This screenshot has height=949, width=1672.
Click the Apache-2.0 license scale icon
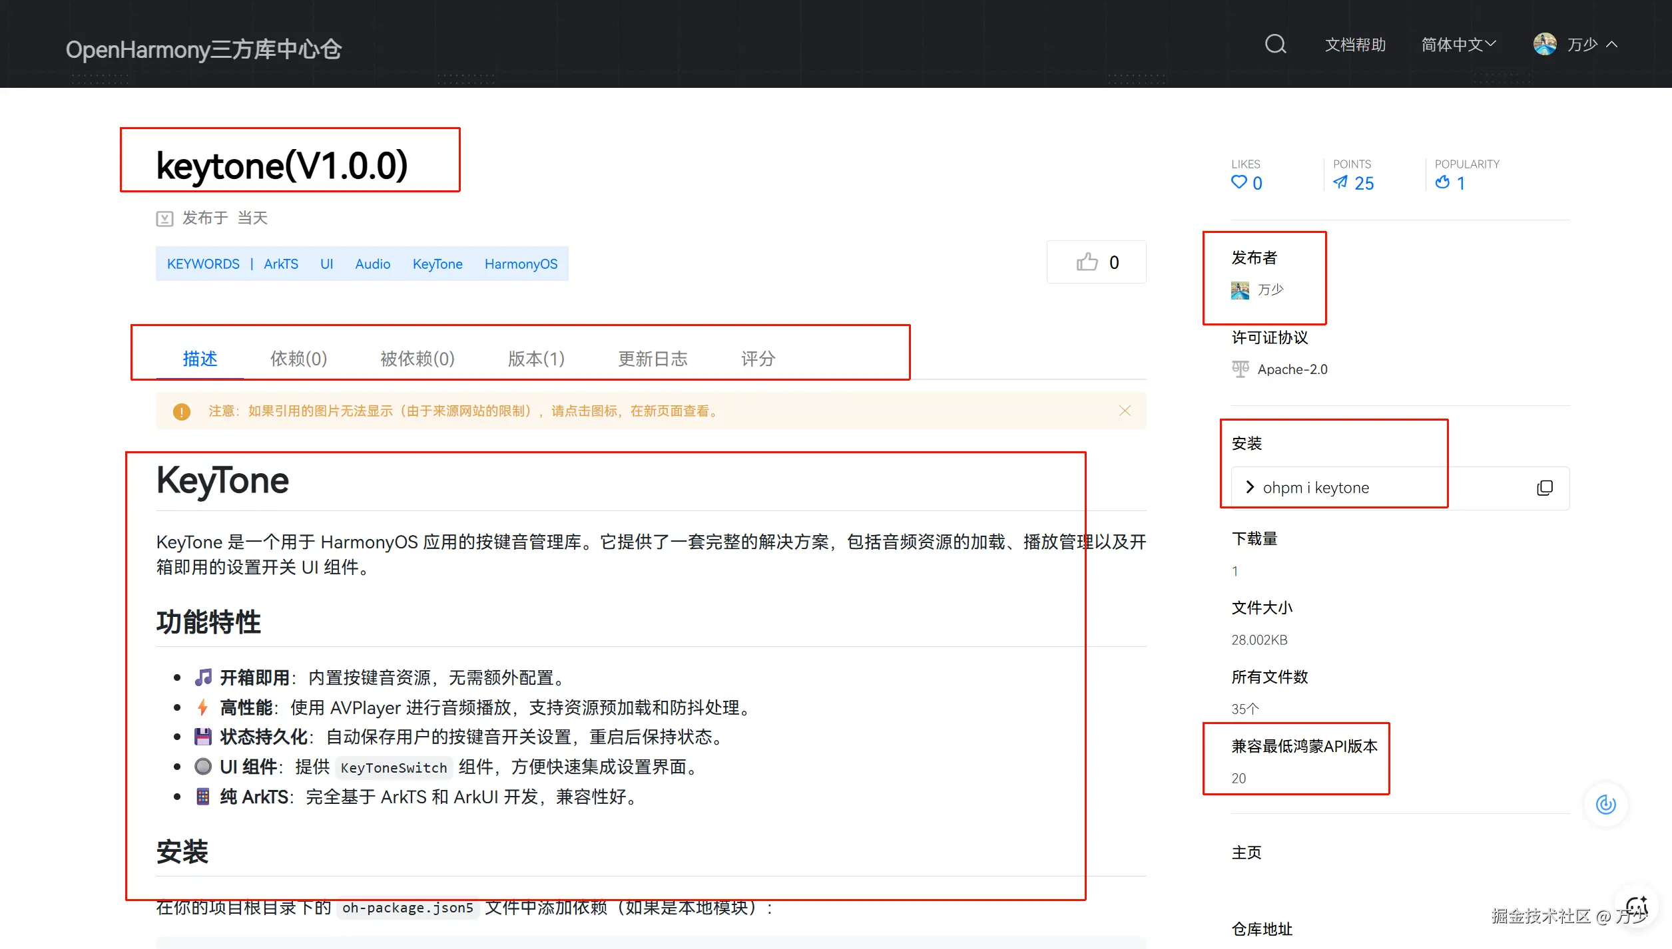coord(1240,369)
